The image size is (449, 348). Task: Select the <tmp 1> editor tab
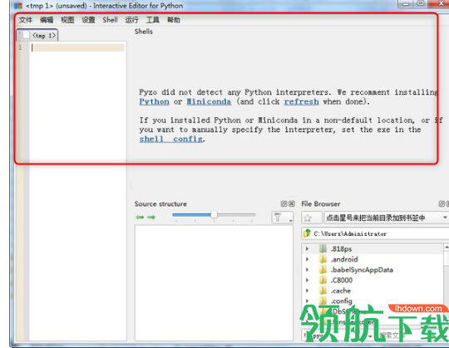click(37, 35)
